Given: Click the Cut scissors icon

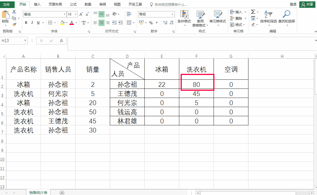Looking at the screenshot, I should (x=14, y=12).
